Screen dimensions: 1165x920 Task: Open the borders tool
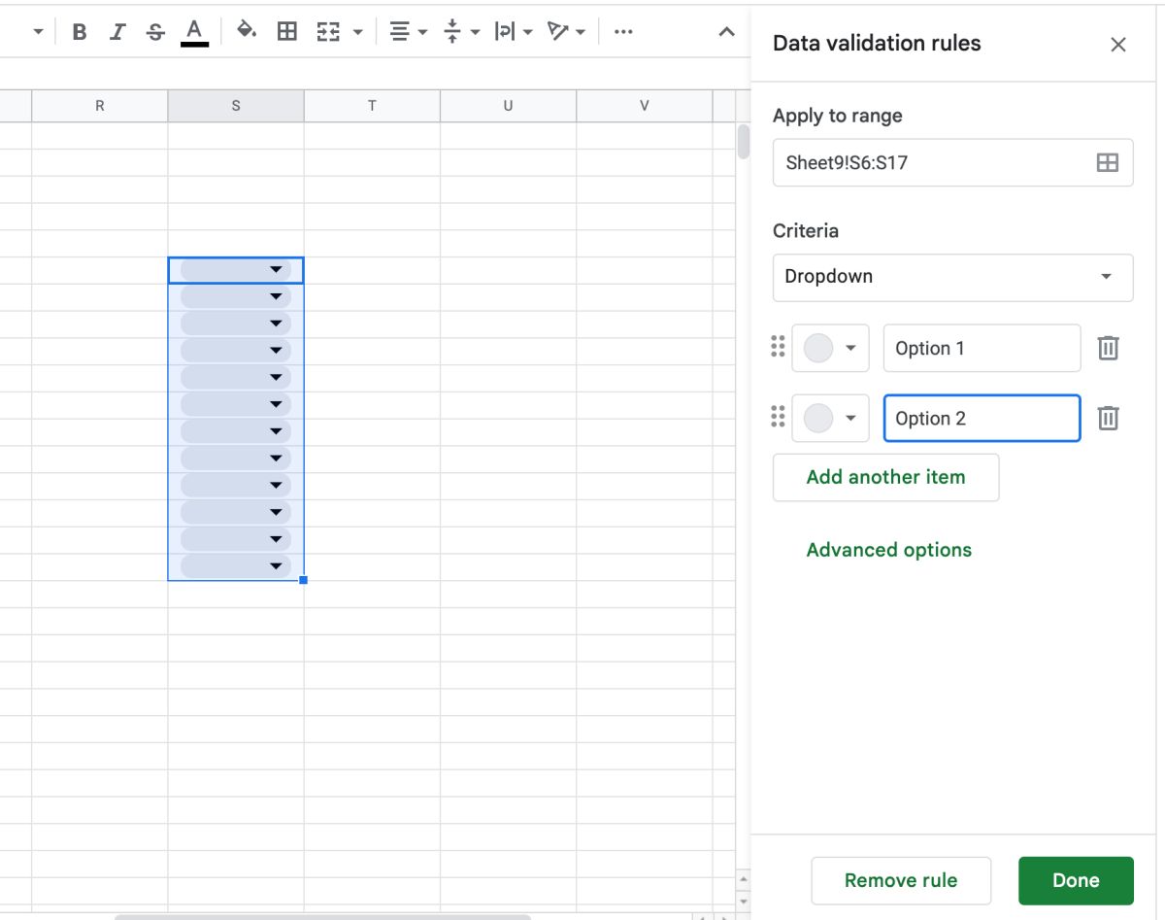287,32
